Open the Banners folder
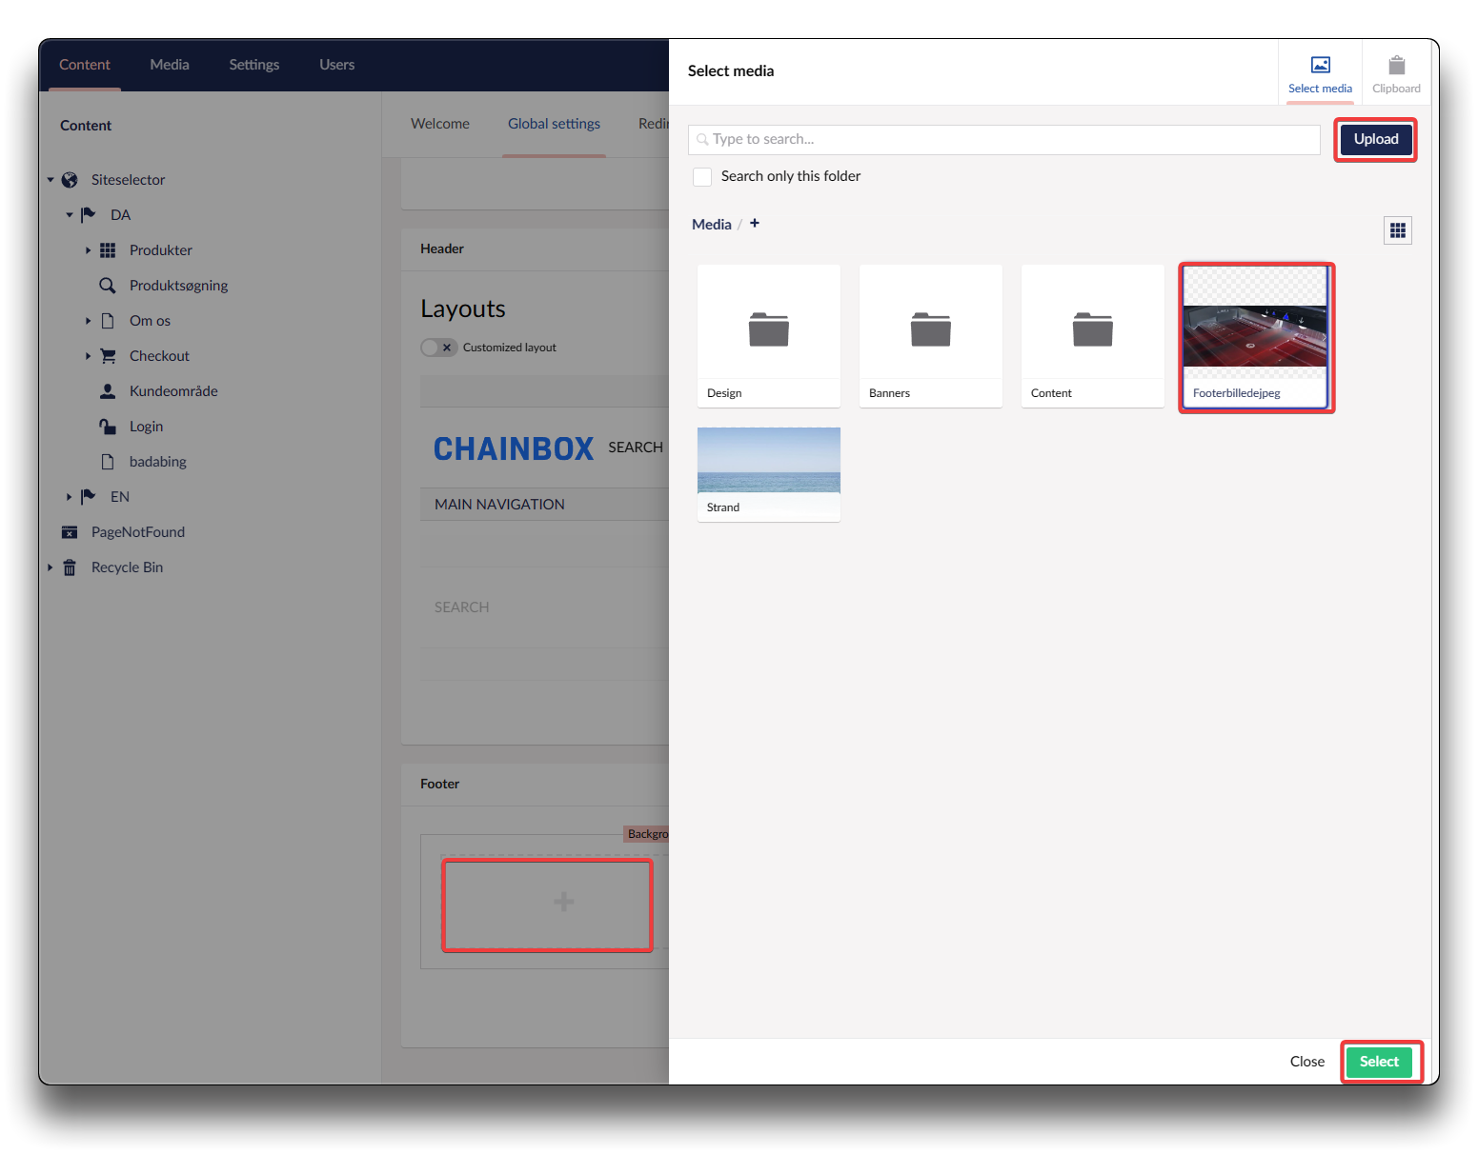Image resolution: width=1478 pixels, height=1154 pixels. coord(930,335)
